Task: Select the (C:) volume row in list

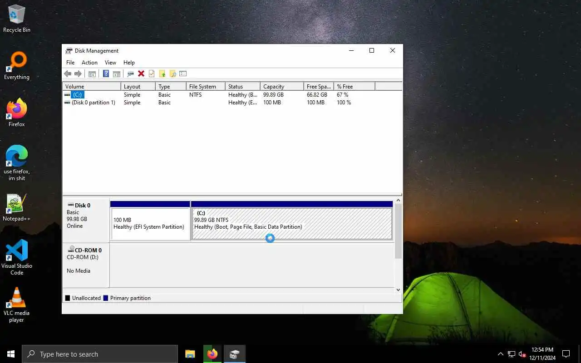Action: [x=232, y=95]
